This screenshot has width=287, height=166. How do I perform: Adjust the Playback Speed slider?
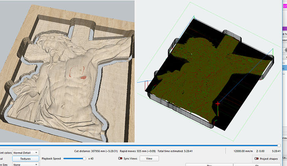click(75, 159)
